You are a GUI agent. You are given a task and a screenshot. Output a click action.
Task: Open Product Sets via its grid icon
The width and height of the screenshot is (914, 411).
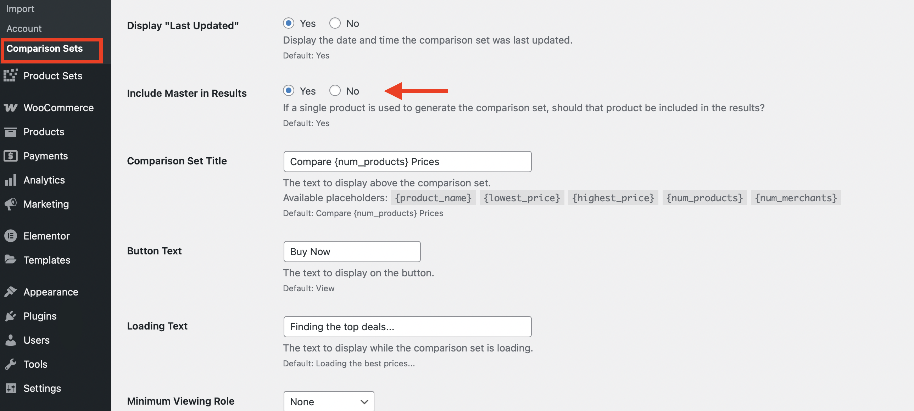pos(11,75)
